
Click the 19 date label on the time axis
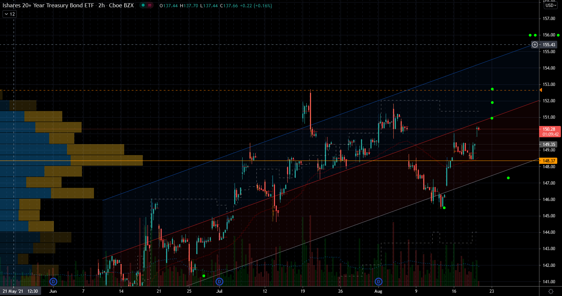(x=303, y=291)
